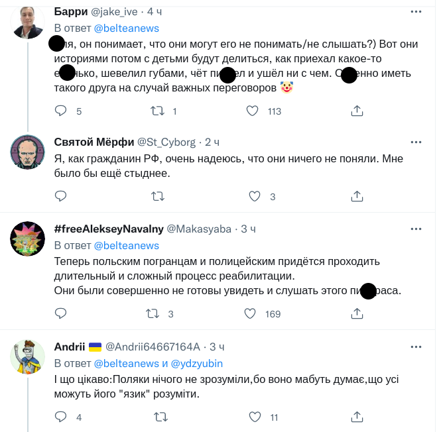
Task: Like Святой Мёрфи's tweet
Action: [x=255, y=196]
